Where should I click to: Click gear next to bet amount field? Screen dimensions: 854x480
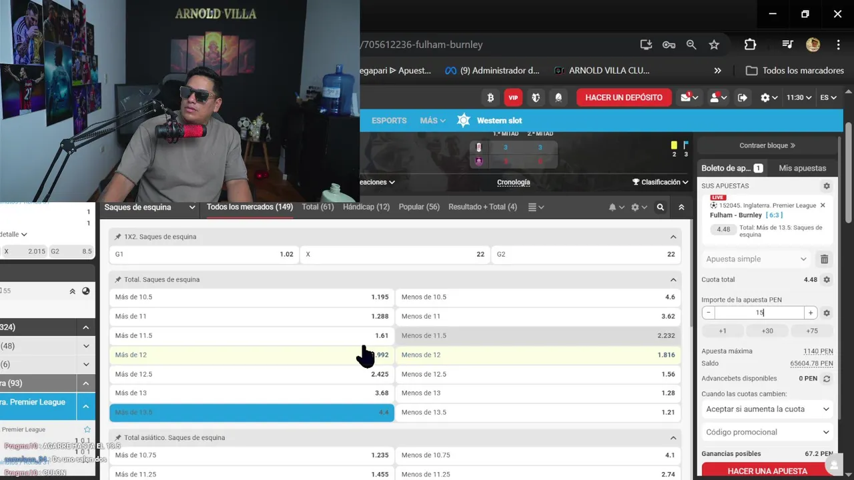[x=827, y=313]
